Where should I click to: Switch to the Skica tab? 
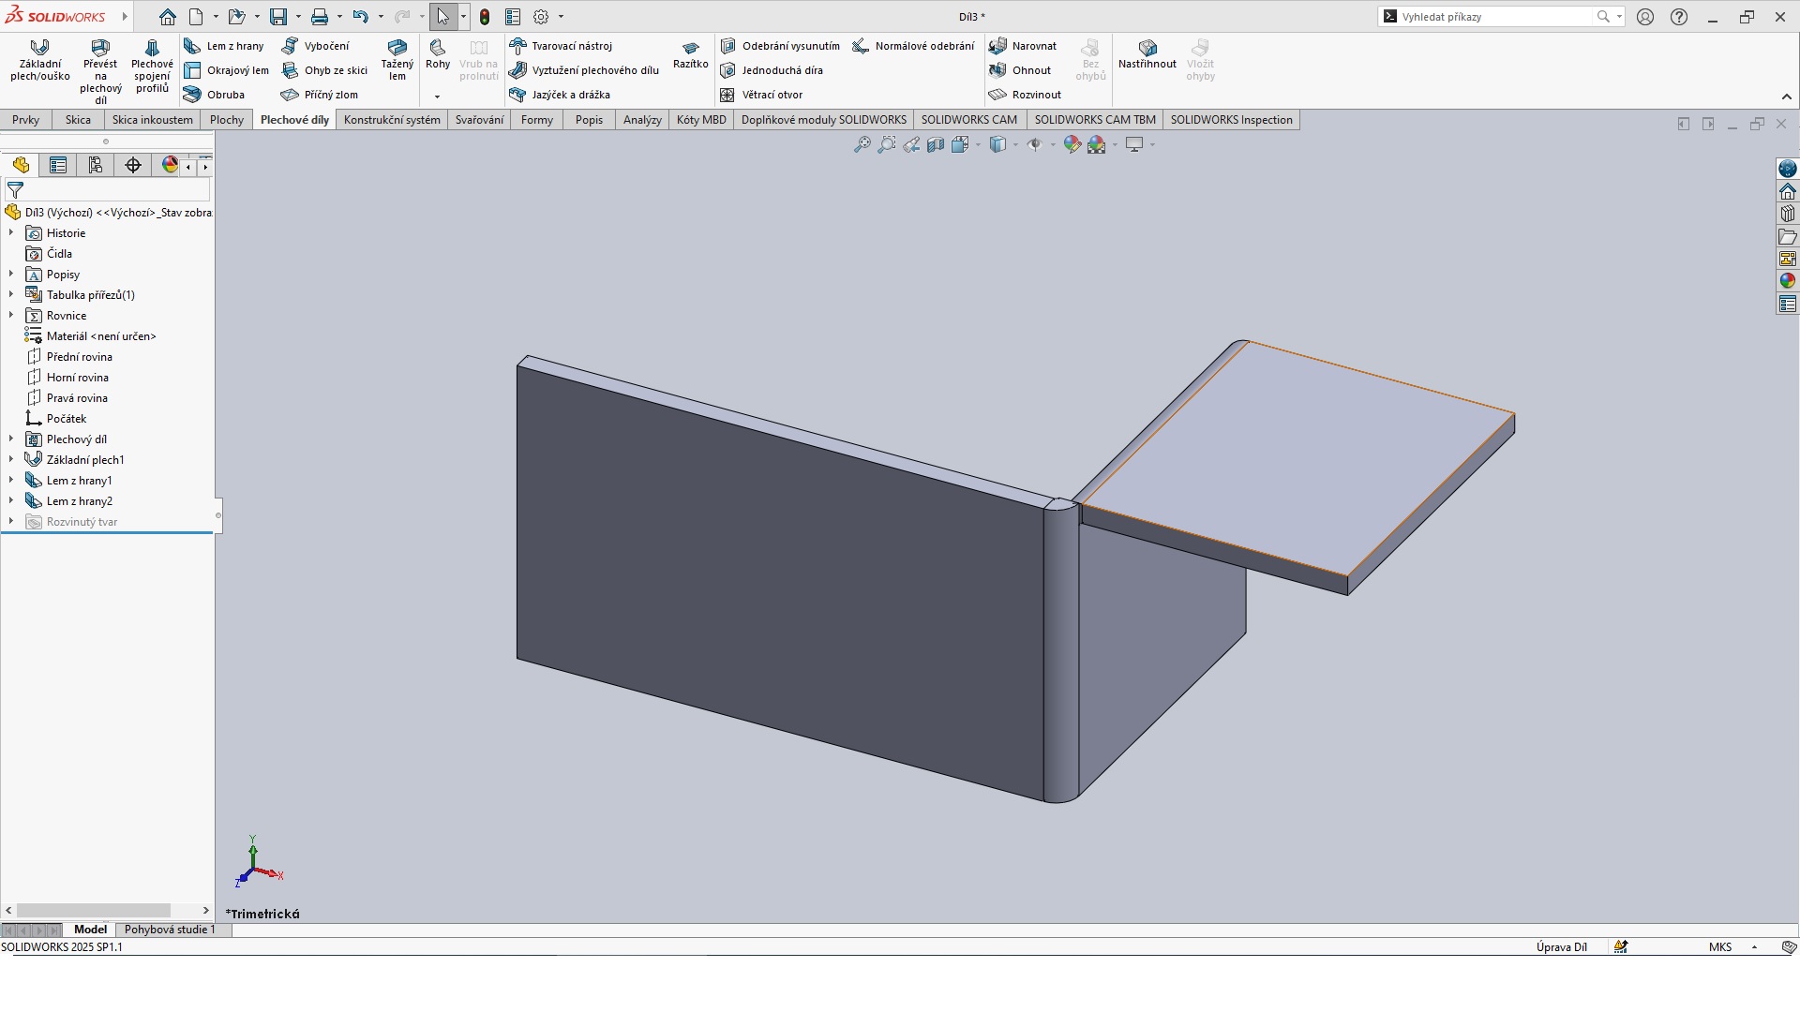(78, 120)
